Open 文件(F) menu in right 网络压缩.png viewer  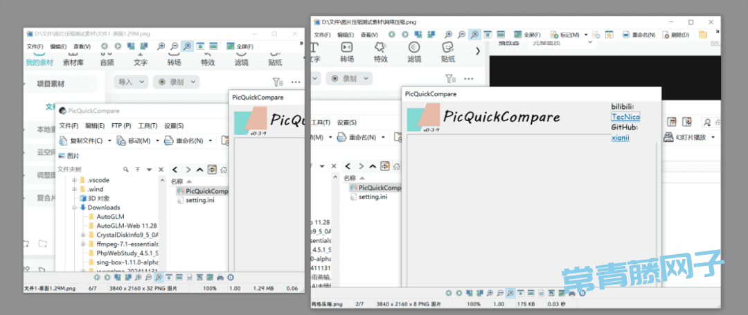(322, 35)
